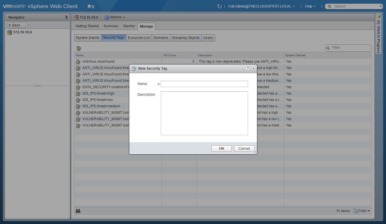Expand the Full.Admin user account menu
Image resolution: width=386 pixels, height=224 pixels.
click(262, 6)
